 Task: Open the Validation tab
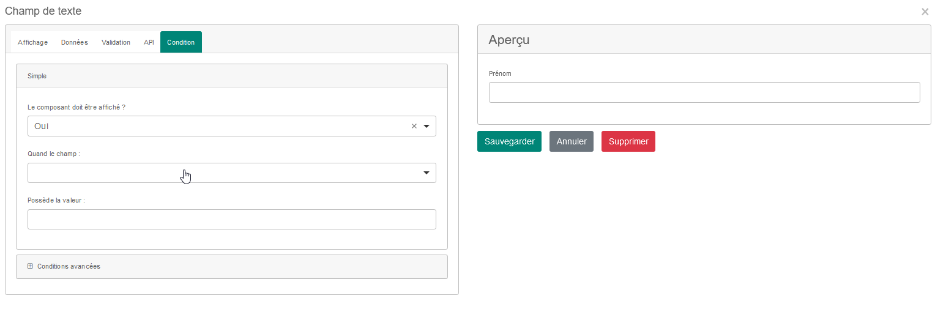(x=116, y=42)
